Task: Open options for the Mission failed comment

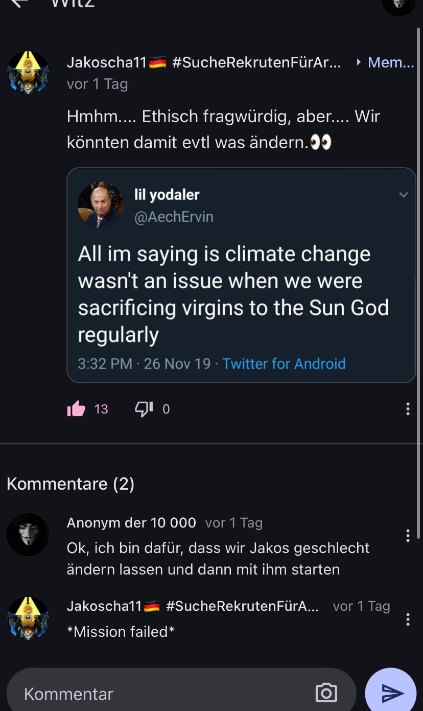Action: pyautogui.click(x=407, y=619)
